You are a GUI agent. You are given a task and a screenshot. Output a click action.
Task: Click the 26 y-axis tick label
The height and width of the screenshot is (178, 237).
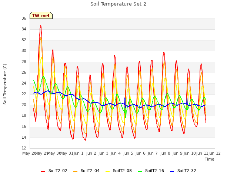(x=24, y=73)
